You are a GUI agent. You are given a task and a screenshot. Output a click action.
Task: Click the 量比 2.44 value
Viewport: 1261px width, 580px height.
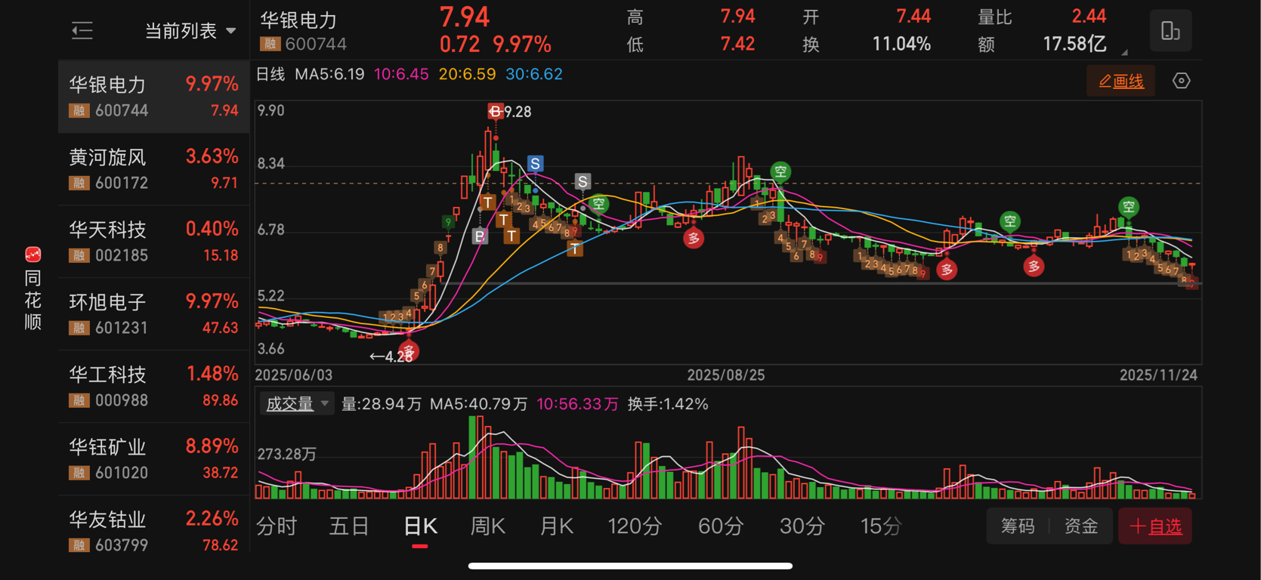[1089, 17]
